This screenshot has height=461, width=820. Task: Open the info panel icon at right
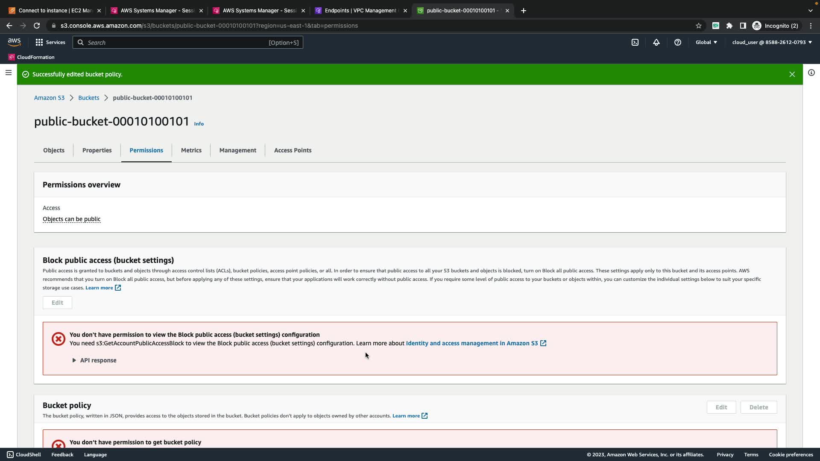pos(811,73)
